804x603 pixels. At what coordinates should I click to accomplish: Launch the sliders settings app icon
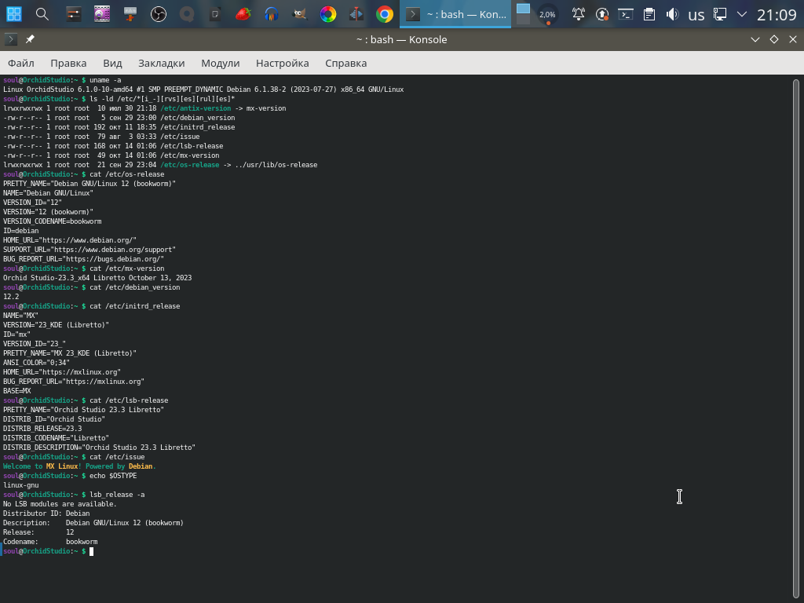click(x=74, y=14)
